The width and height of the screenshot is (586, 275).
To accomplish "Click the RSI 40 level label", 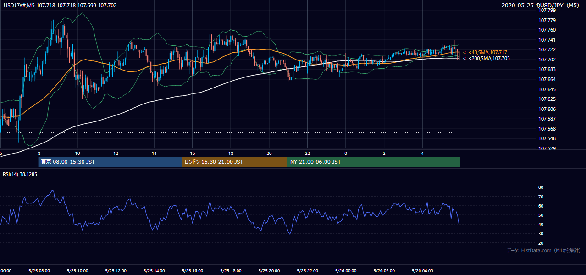I will click(x=541, y=224).
